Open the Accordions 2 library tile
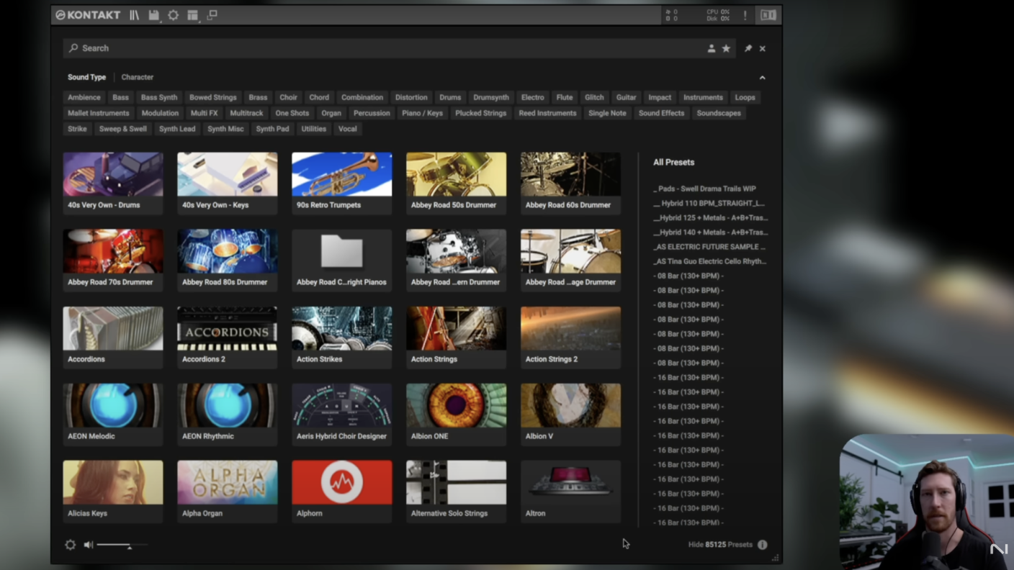The image size is (1014, 570). [228, 337]
